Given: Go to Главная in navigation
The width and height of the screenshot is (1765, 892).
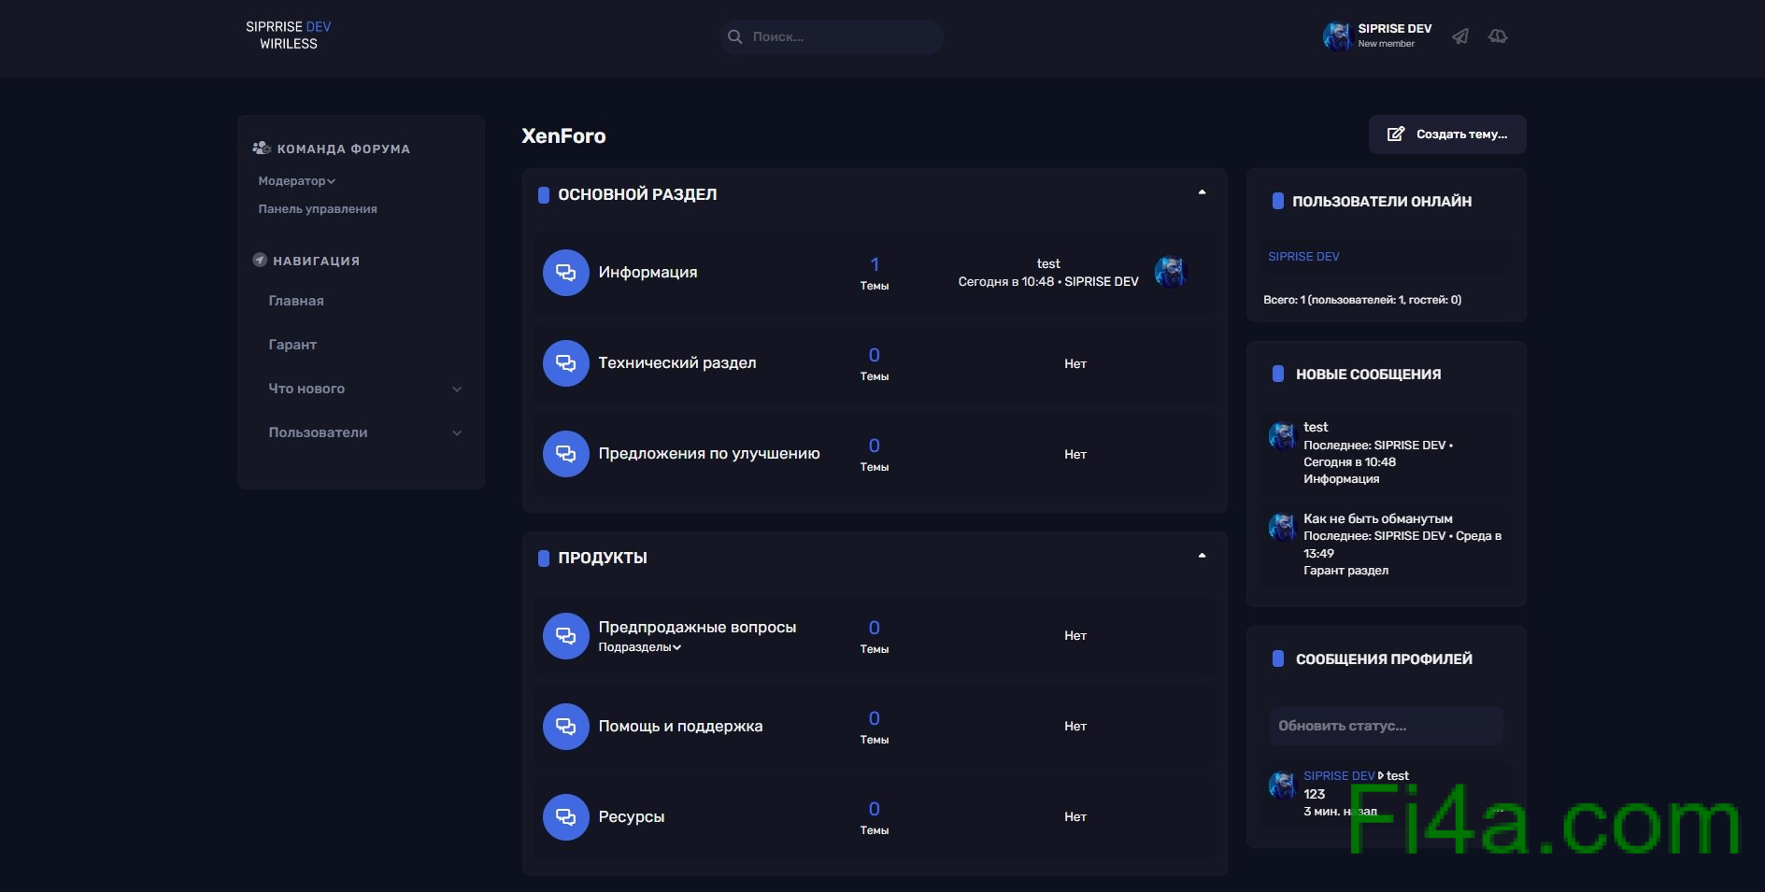Looking at the screenshot, I should tap(296, 301).
